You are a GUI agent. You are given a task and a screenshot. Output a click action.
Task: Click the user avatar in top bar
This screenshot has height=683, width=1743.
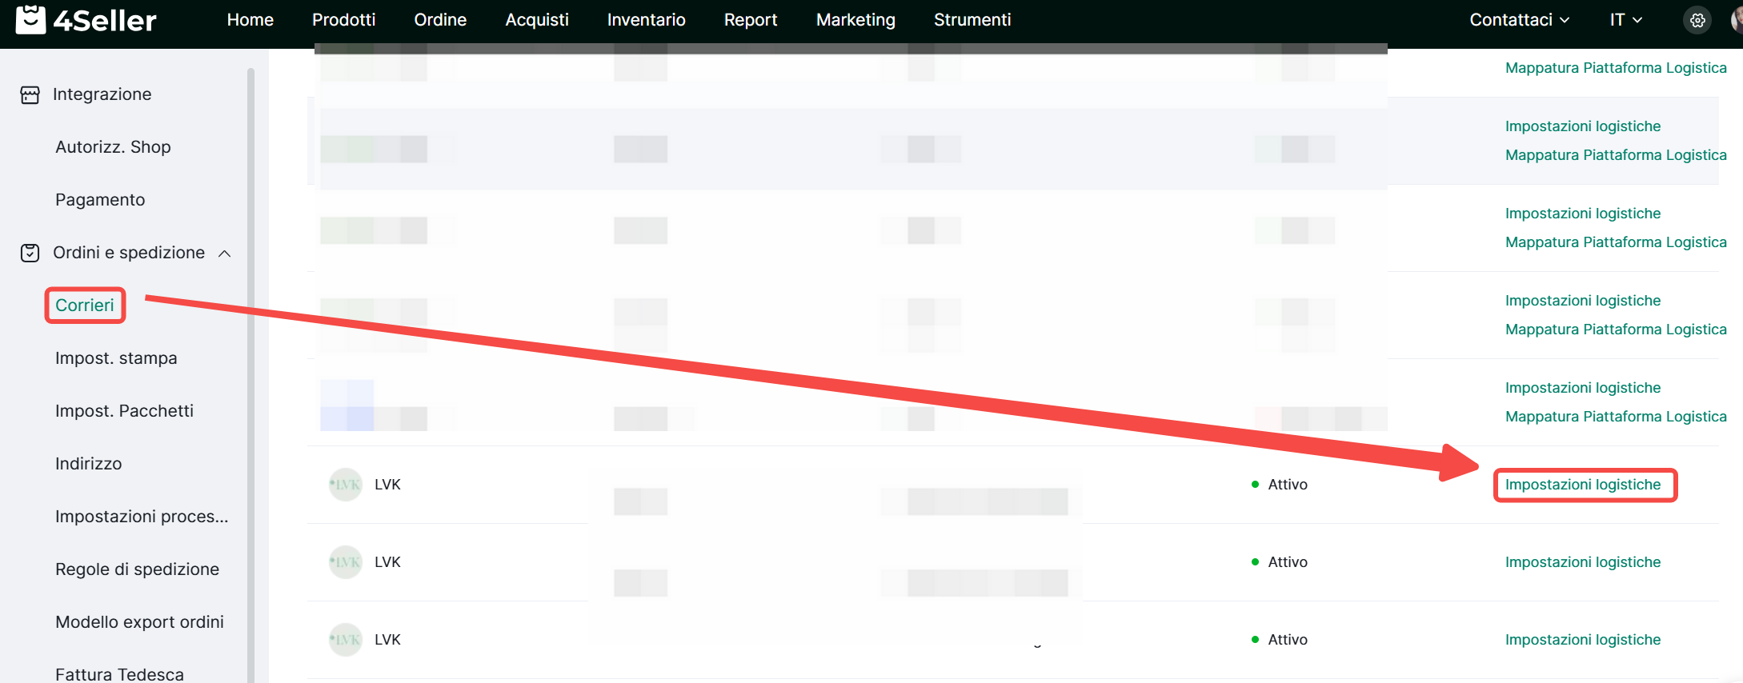pyautogui.click(x=1737, y=20)
